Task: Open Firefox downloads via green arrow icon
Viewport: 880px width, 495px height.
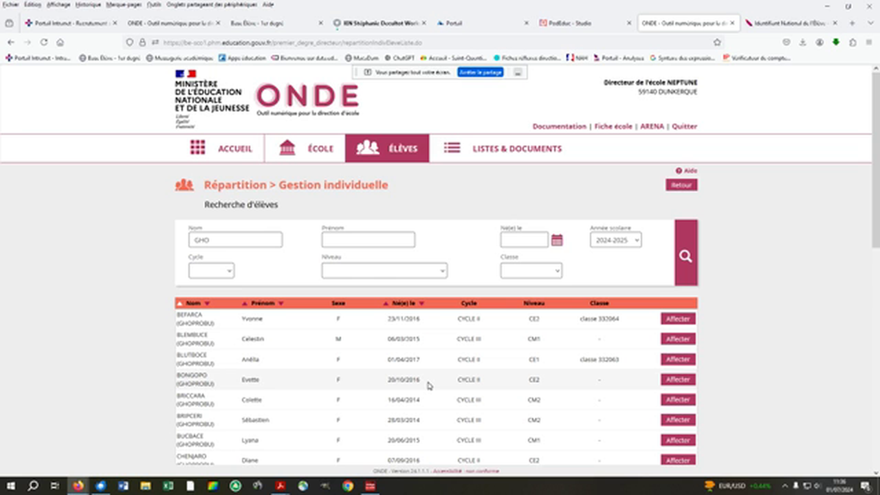Action: (x=835, y=42)
